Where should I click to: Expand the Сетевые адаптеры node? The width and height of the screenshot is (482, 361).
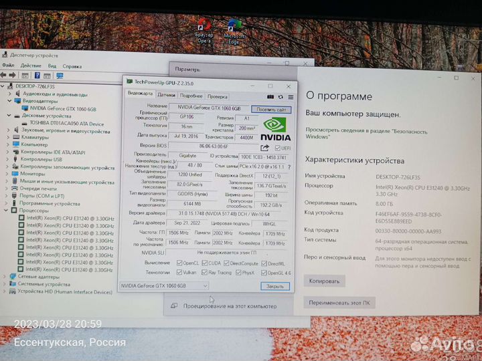(x=5, y=276)
